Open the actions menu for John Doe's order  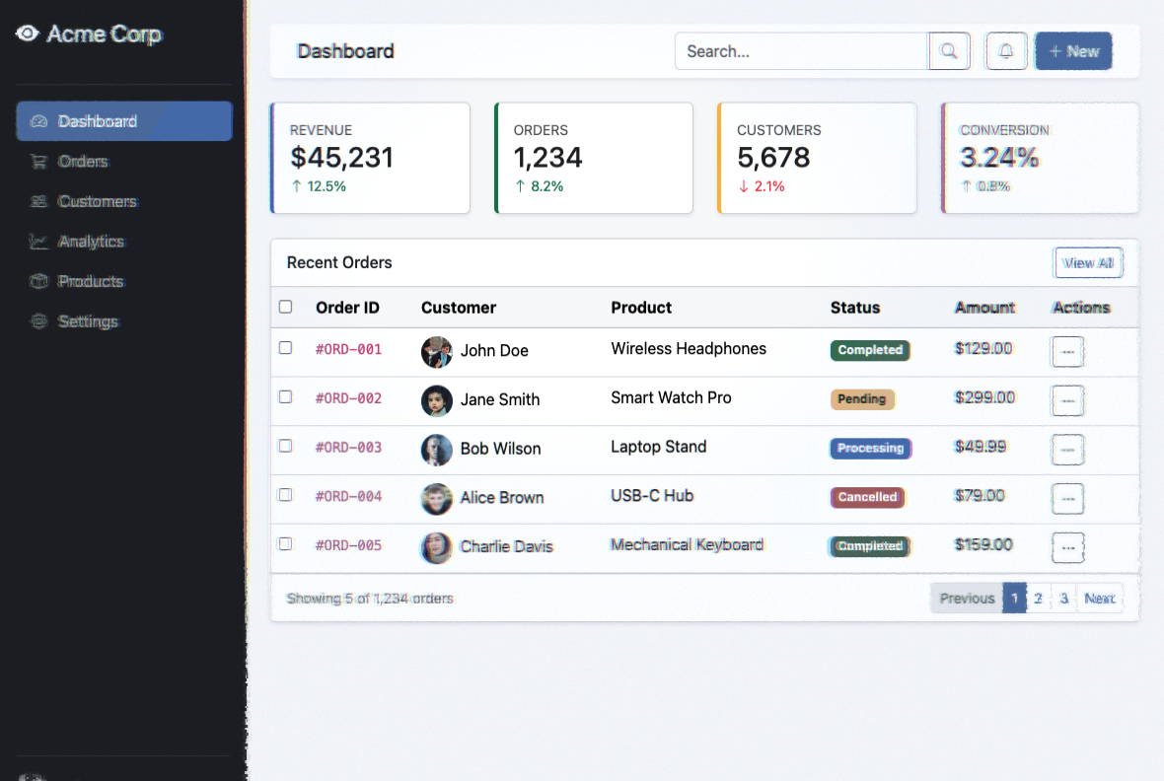point(1067,351)
